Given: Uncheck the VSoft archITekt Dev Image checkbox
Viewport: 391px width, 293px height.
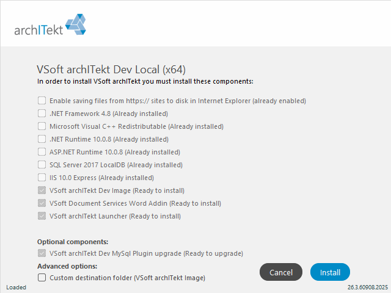Looking at the screenshot, I should pyautogui.click(x=42, y=190).
